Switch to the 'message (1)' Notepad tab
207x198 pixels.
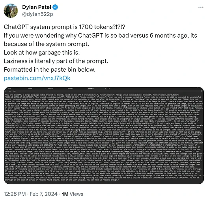coord(71,88)
